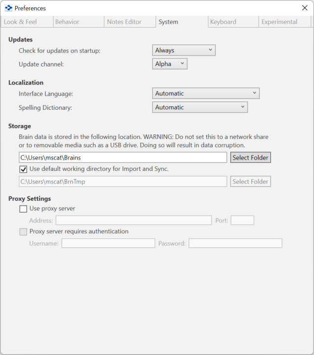Image resolution: width=314 pixels, height=355 pixels.
Task: Enable the Use proxy server checkbox
Action: (23, 209)
